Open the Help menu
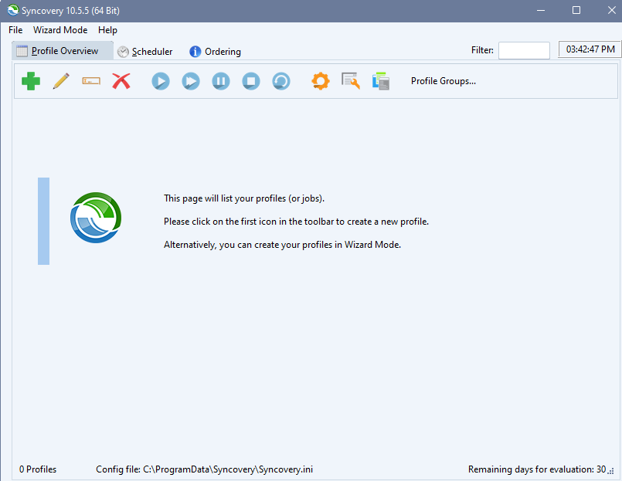 coord(107,30)
